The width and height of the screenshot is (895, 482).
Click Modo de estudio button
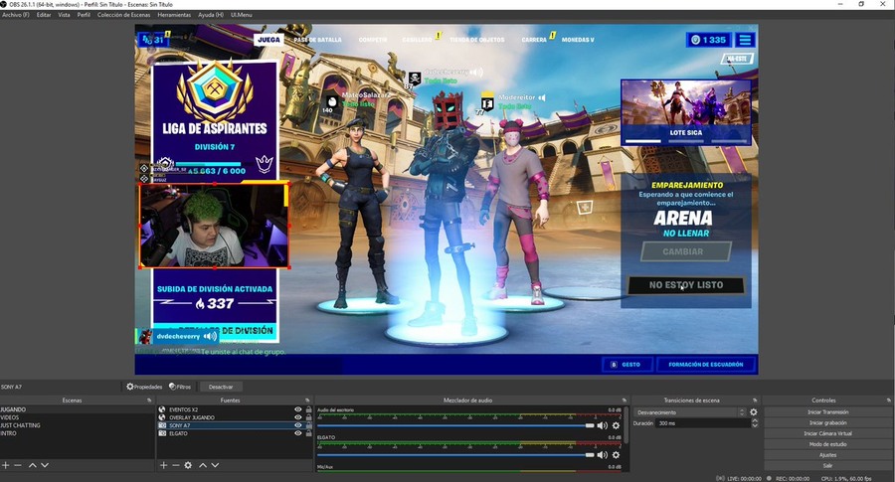click(827, 444)
